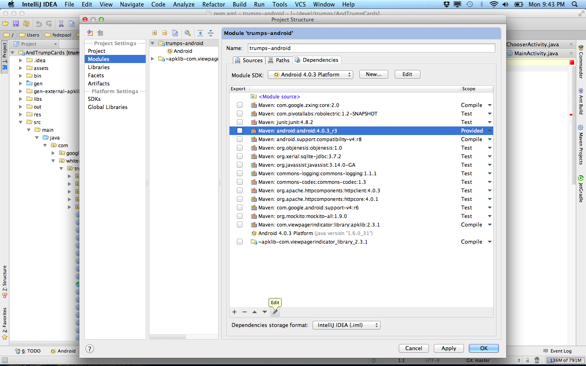Open the Dependencies storage format dropdown

pyautogui.click(x=346, y=325)
